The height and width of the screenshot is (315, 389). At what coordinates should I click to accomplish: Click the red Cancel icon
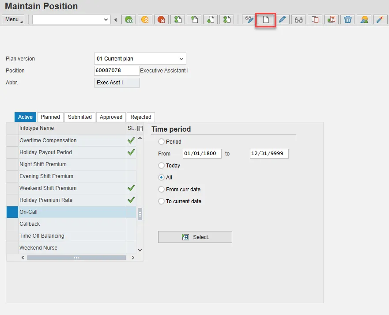pyautogui.click(x=161, y=19)
